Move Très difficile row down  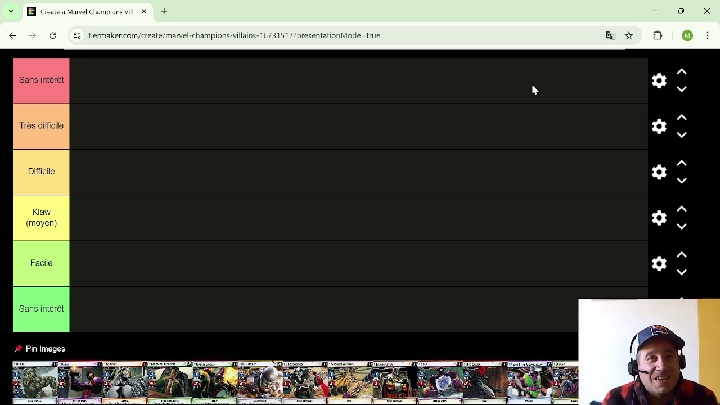(682, 134)
